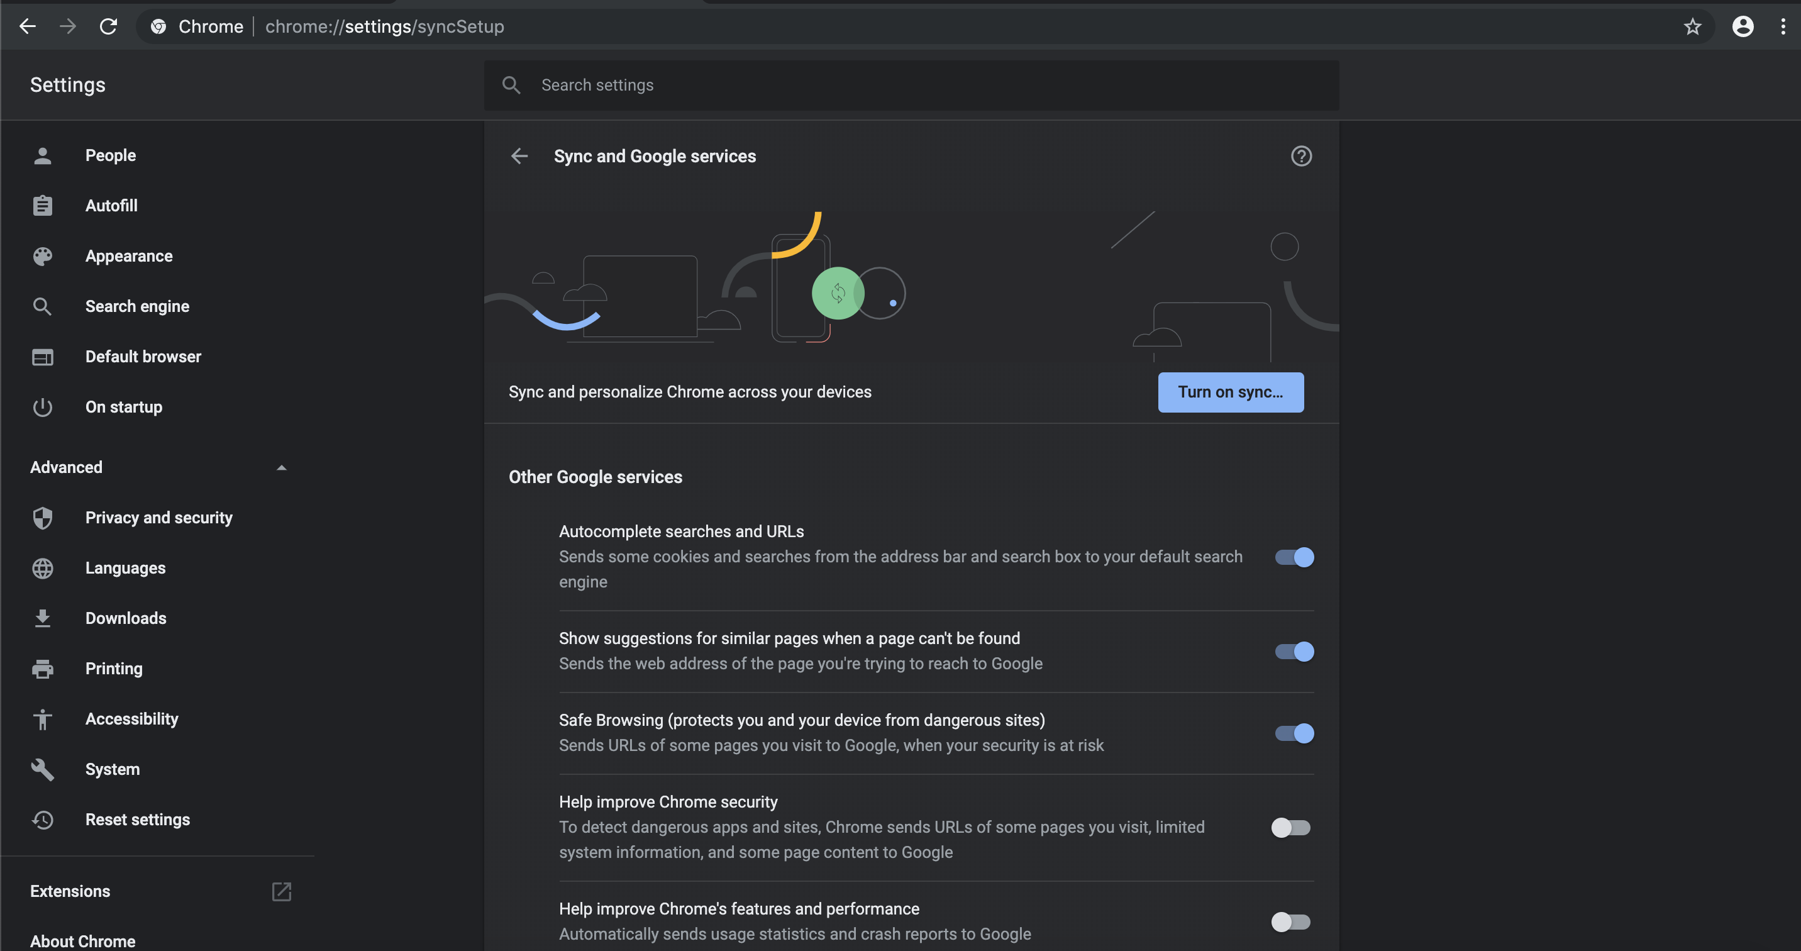Click the On startup power icon
This screenshot has height=951, width=1801.
(43, 407)
